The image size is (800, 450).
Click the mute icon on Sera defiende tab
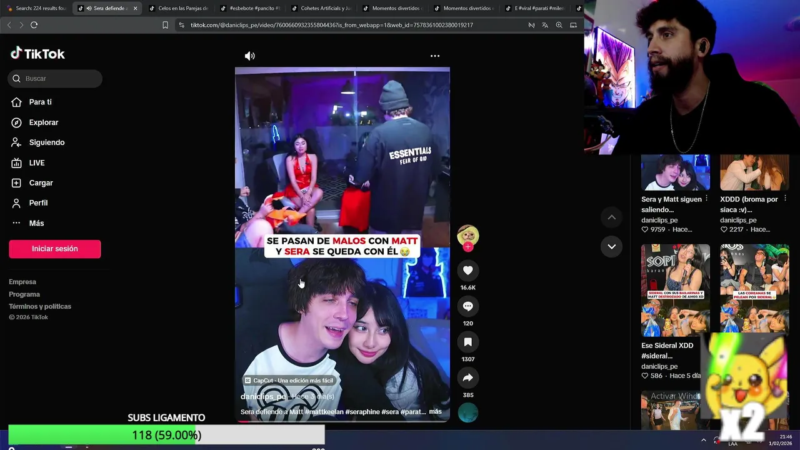pyautogui.click(x=89, y=8)
